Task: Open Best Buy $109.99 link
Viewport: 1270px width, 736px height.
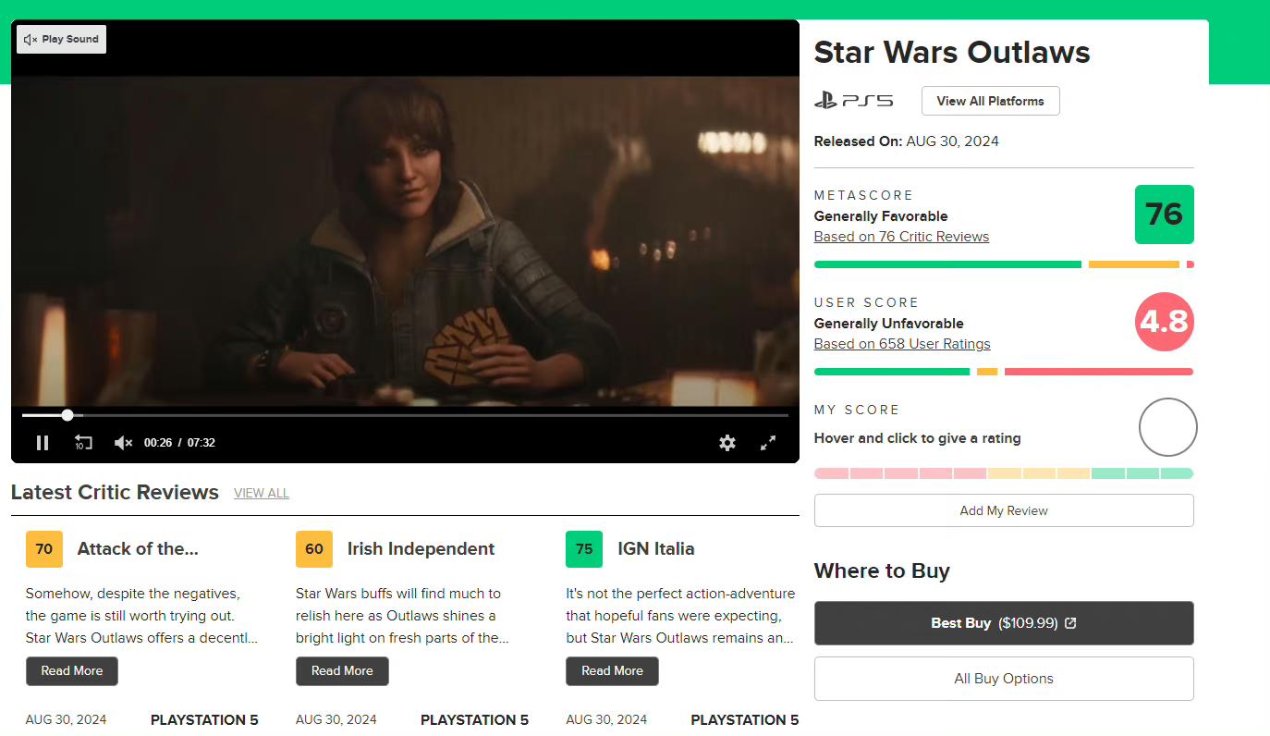Action: pyautogui.click(x=1004, y=623)
